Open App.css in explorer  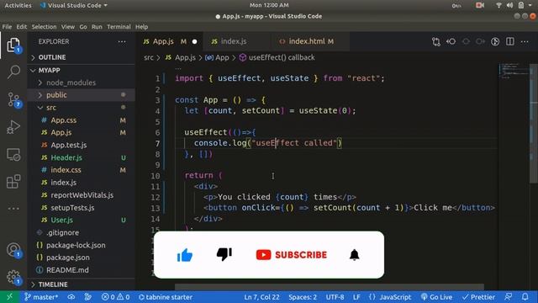click(x=82, y=120)
